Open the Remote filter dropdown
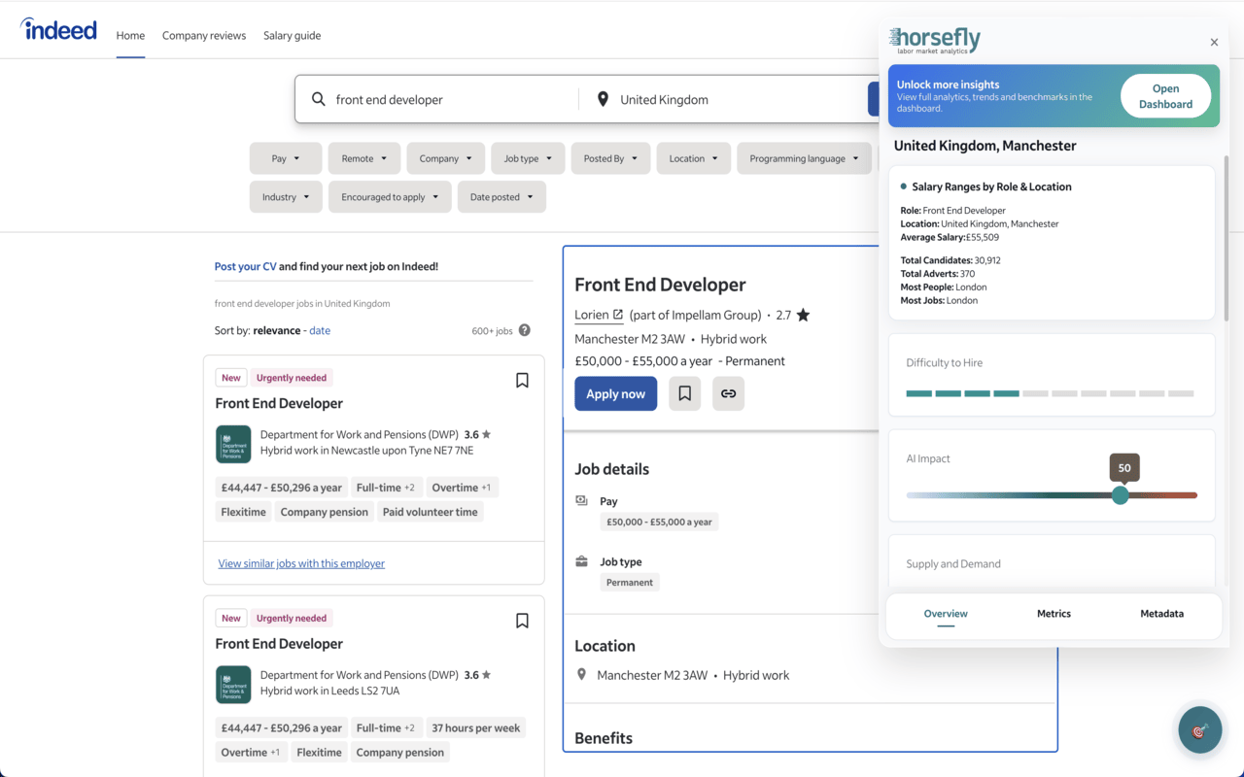The width and height of the screenshot is (1244, 777). click(x=364, y=158)
